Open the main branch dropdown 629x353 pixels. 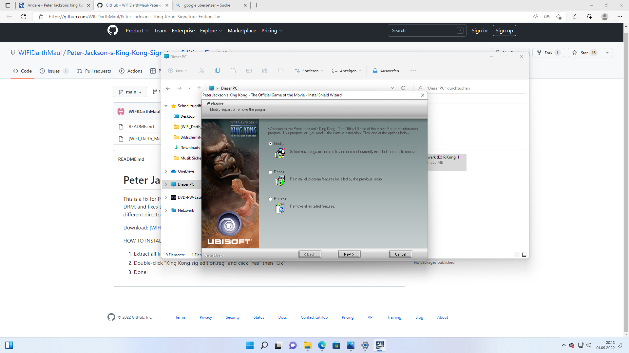130,92
